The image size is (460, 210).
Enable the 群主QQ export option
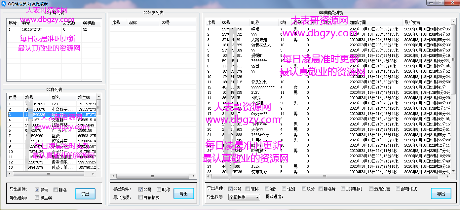pyautogui.click(x=37, y=198)
